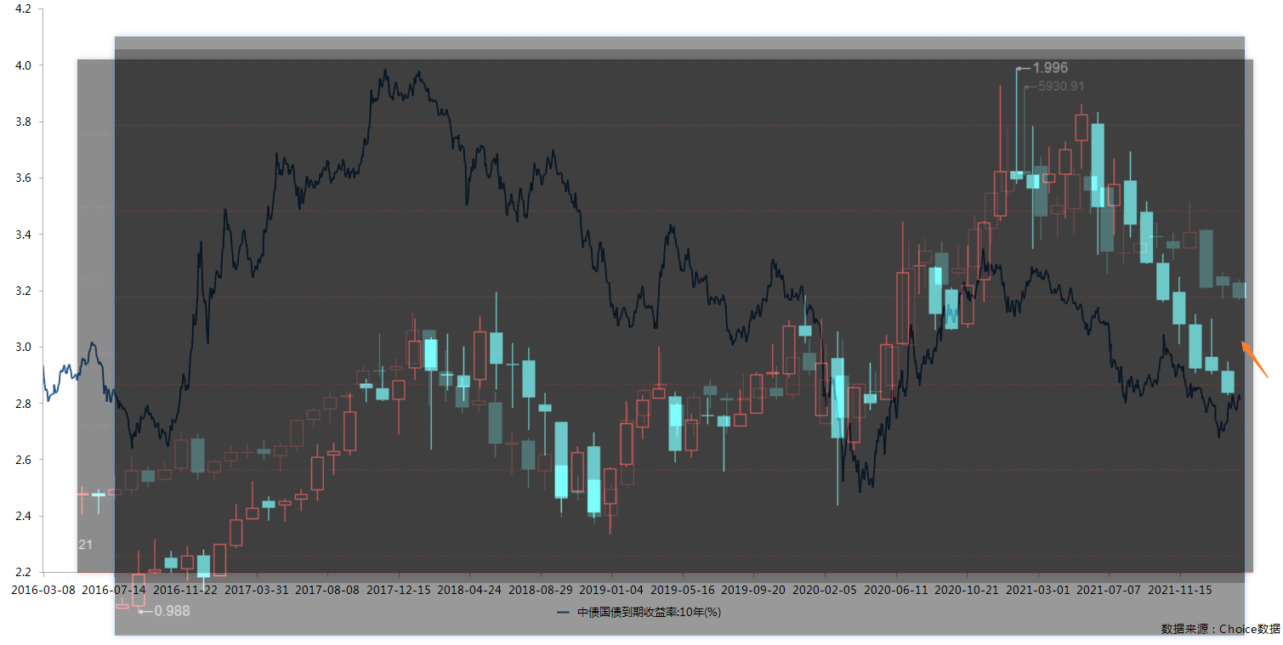This screenshot has width=1283, height=645.
Task: Click the 3.8 y-axis label
Action: pos(23,122)
